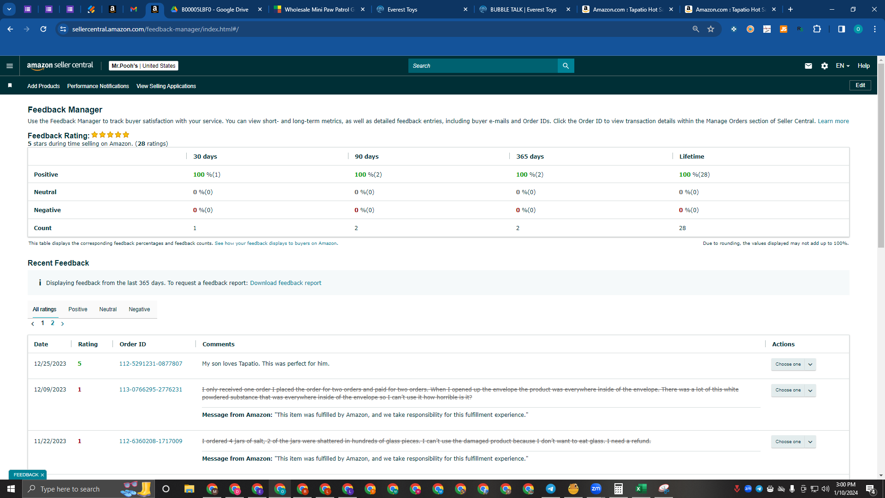Close the Google Drive tab
The width and height of the screenshot is (885, 498).
tap(260, 9)
